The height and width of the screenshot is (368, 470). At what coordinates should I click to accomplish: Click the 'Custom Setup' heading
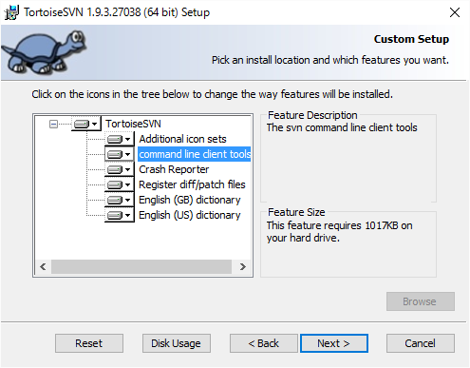pyautogui.click(x=411, y=39)
